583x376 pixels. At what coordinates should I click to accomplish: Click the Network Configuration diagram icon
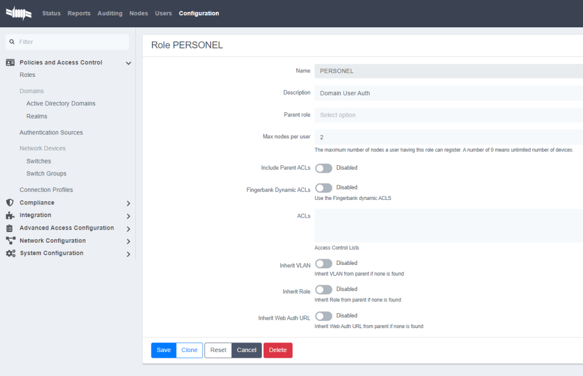point(10,241)
